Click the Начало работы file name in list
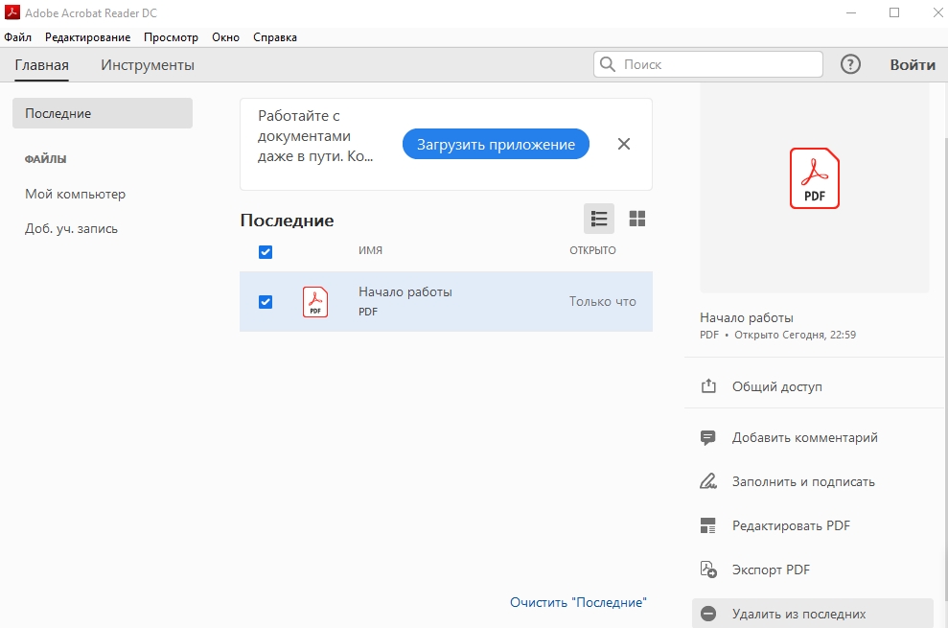This screenshot has width=948, height=628. [x=405, y=291]
